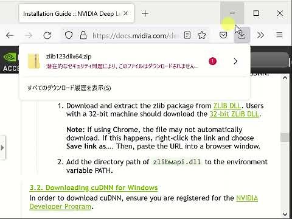292x219 pixels.
Task: Click the forward navigation arrow
Action: pos(29,35)
